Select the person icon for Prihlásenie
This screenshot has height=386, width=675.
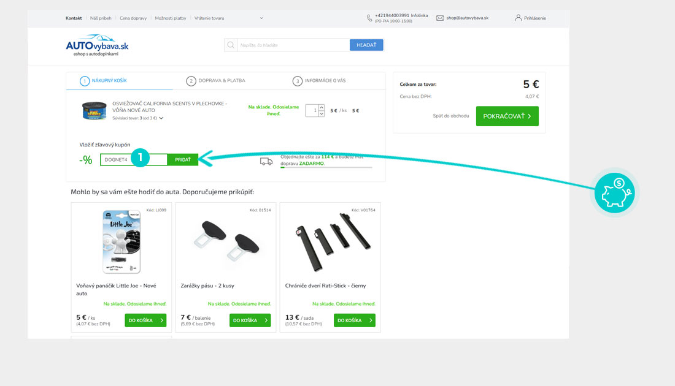coord(519,18)
